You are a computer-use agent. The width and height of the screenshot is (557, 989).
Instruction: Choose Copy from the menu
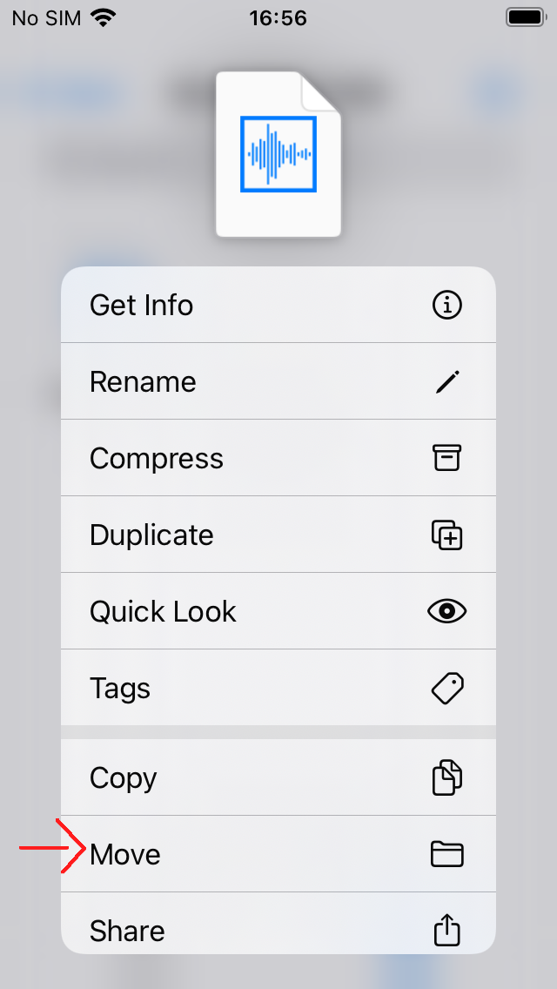coord(124,778)
